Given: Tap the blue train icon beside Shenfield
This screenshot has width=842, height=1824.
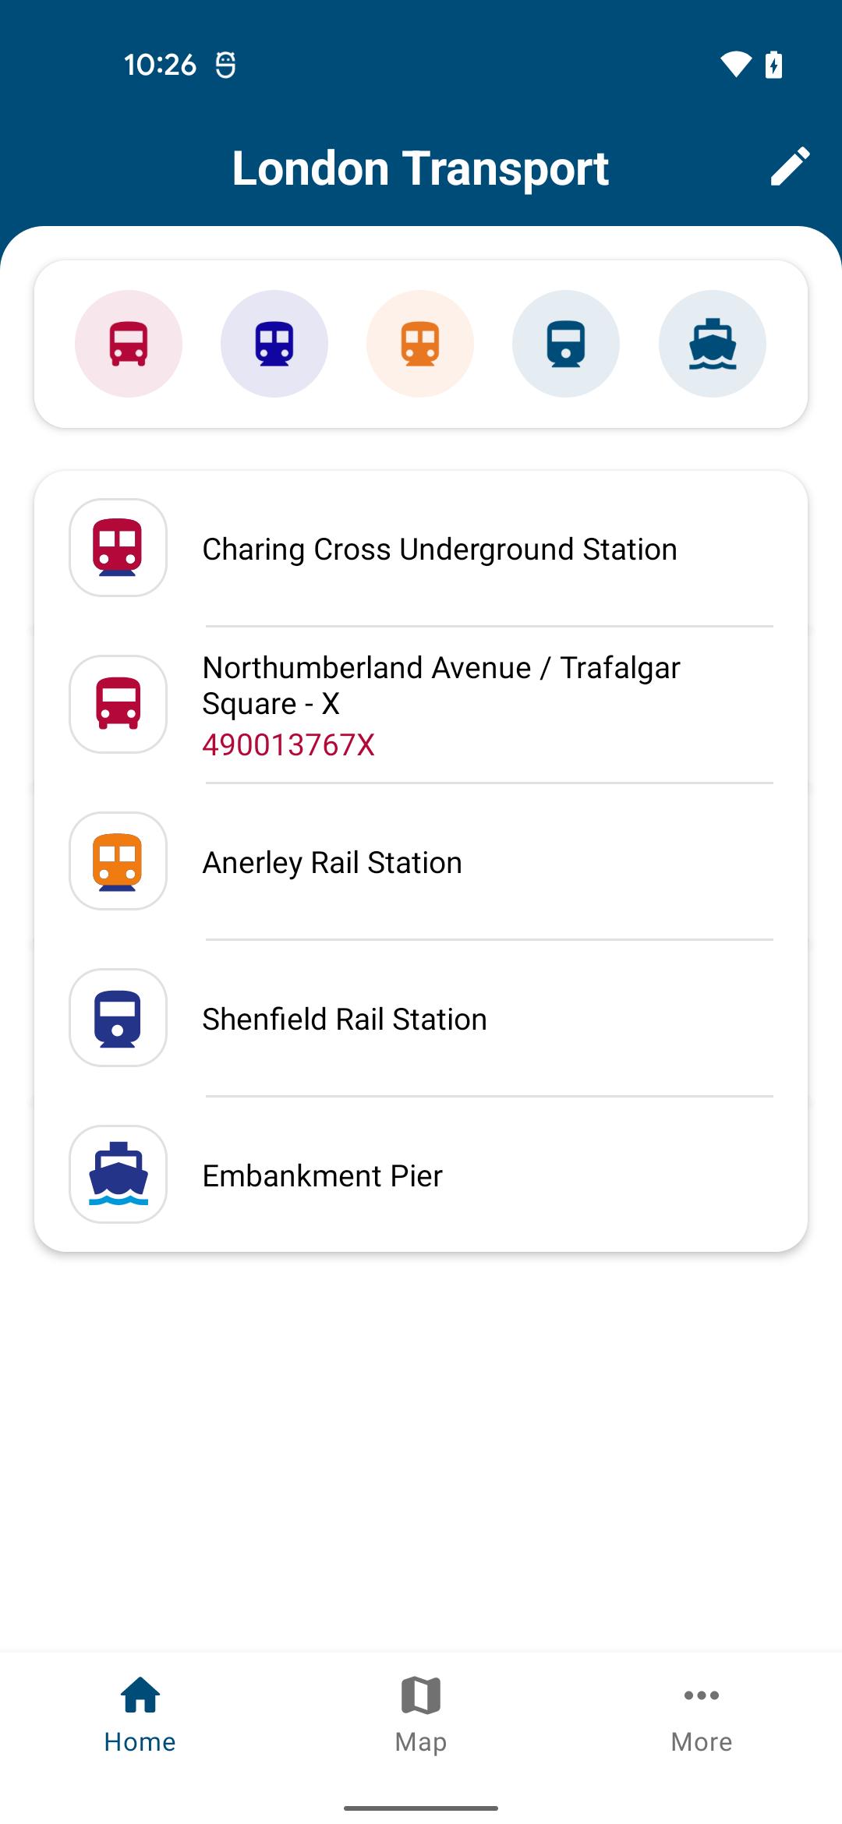Looking at the screenshot, I should (x=119, y=1018).
